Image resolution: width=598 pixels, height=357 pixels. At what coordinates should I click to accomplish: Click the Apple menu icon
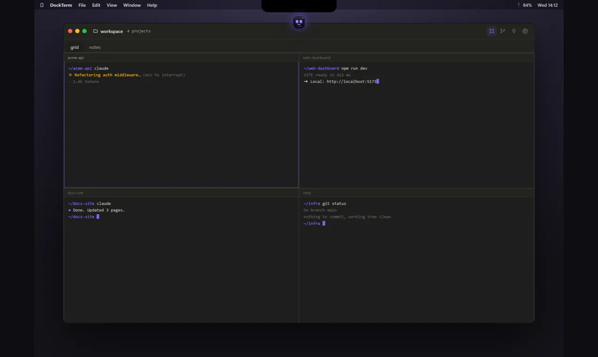coord(42,5)
